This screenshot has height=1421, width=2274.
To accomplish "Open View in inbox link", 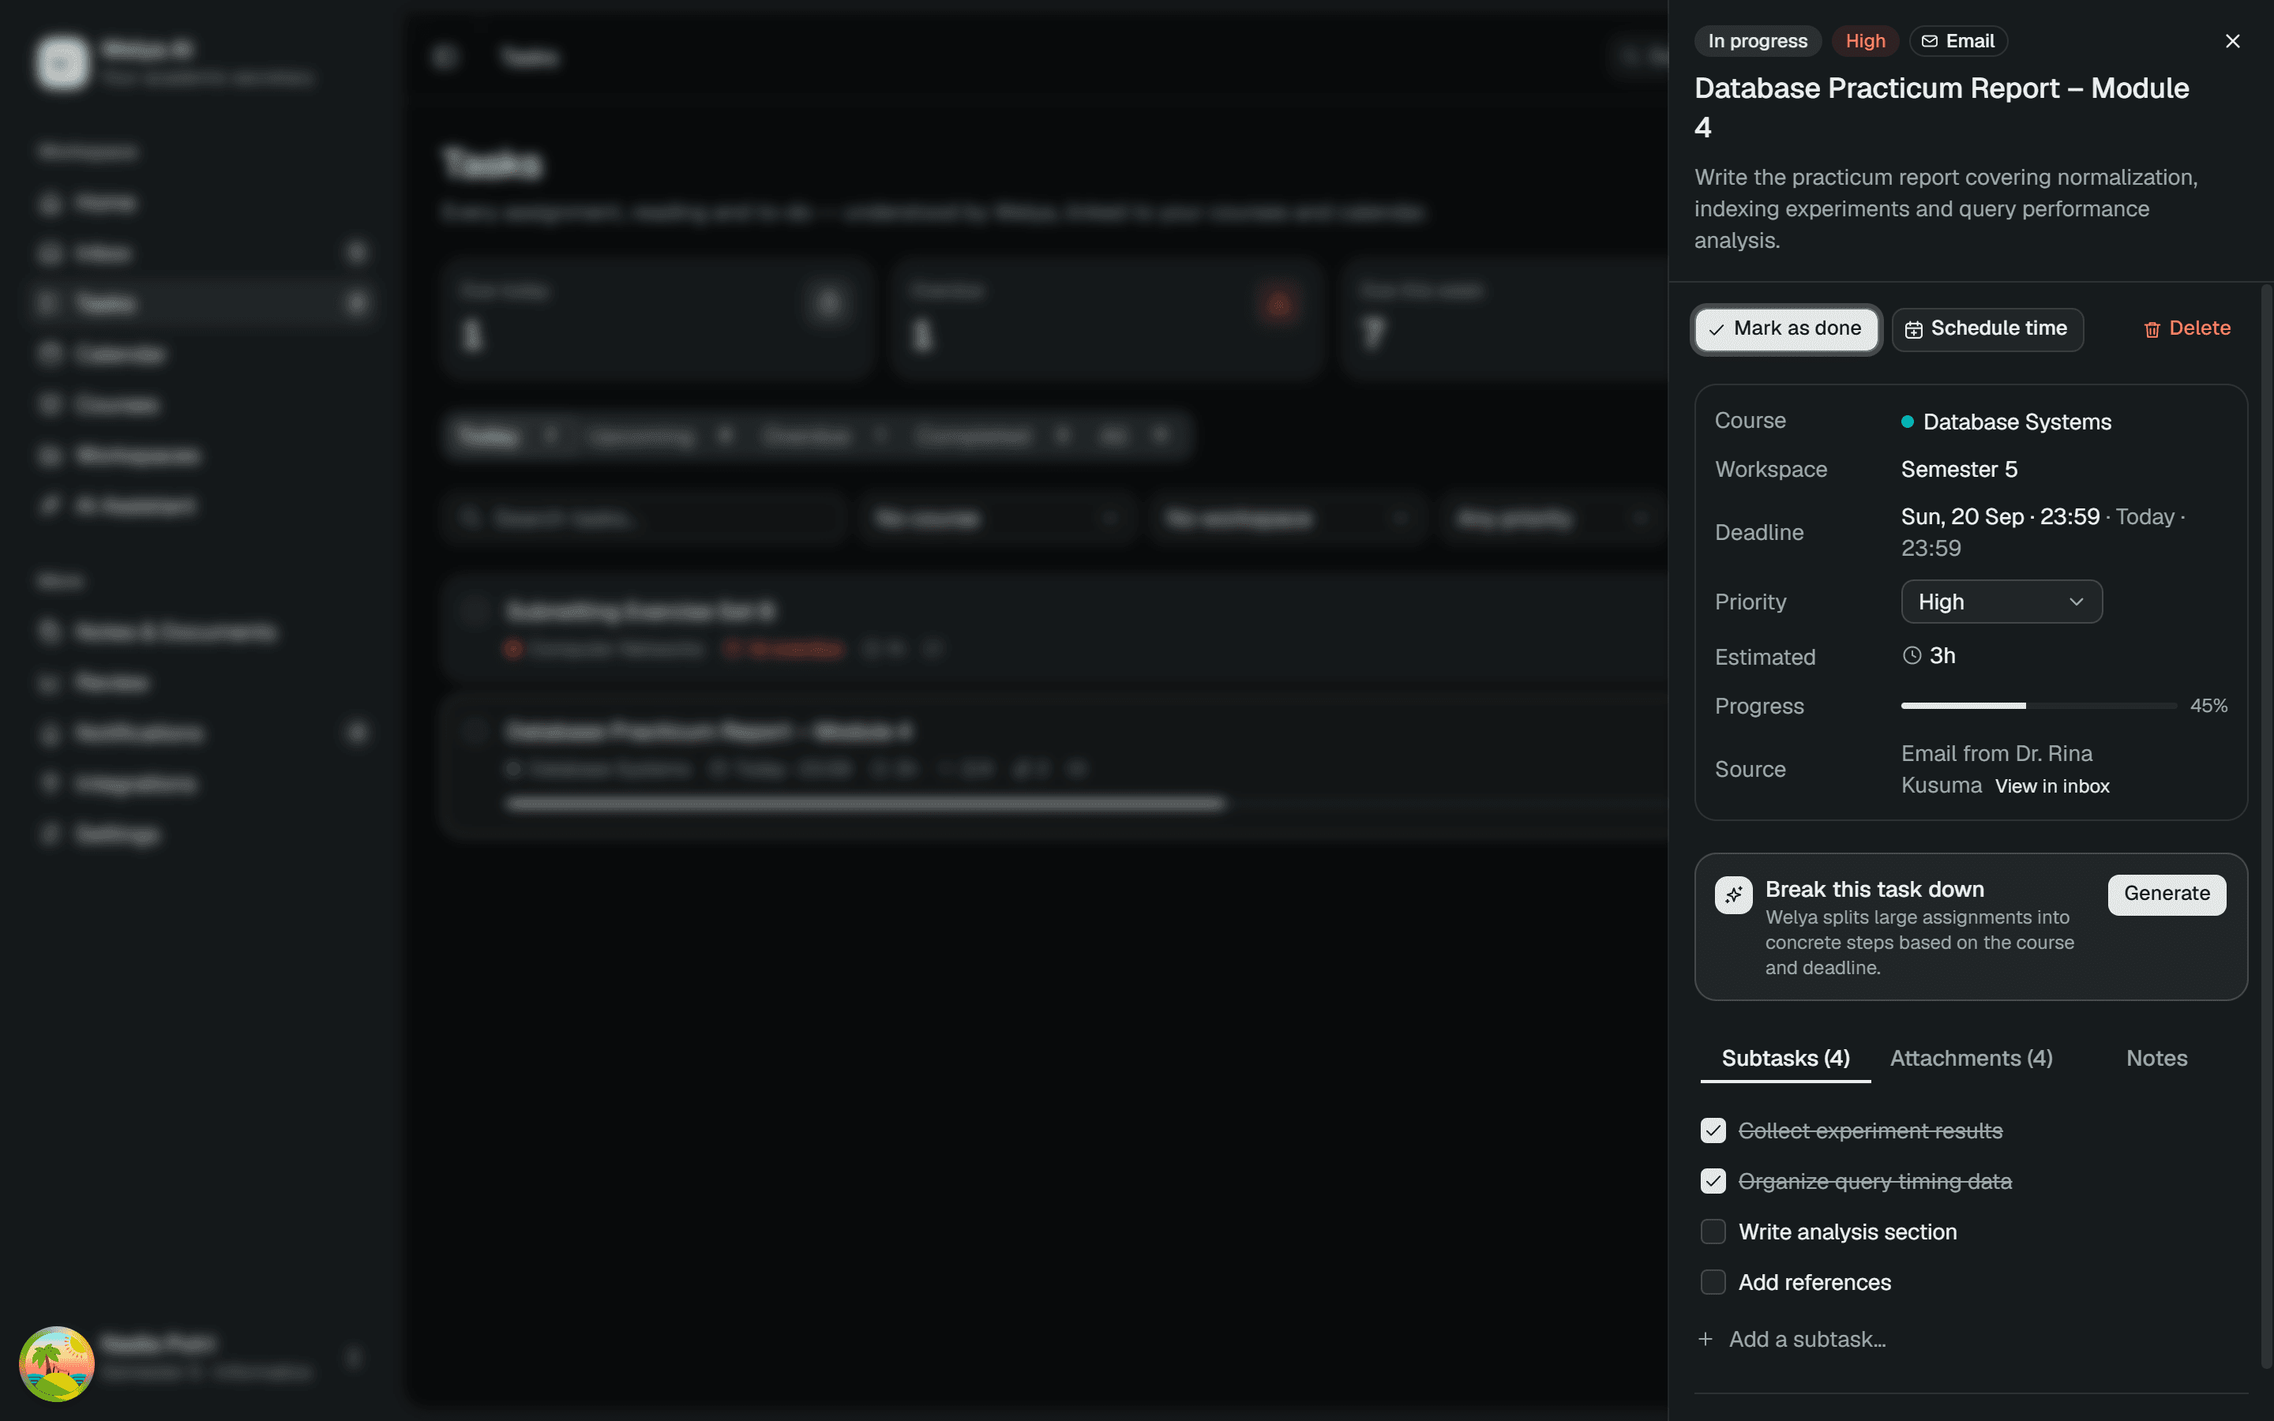I will tap(2052, 786).
